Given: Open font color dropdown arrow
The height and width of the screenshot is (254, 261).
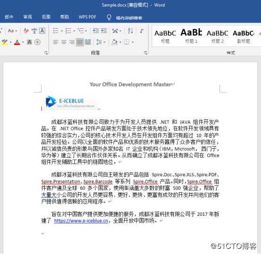Looking at the screenshot, I should click(23, 42).
